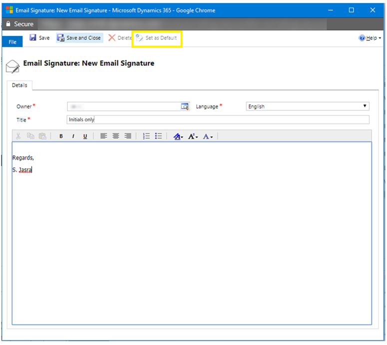This screenshot has height=345, width=387.
Task: Click the Paste icon
Action: tap(42, 136)
